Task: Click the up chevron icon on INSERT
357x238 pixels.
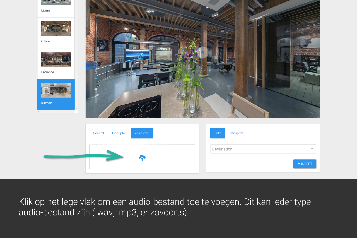Action: (x=299, y=164)
